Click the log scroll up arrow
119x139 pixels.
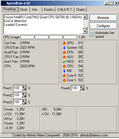point(85,17)
